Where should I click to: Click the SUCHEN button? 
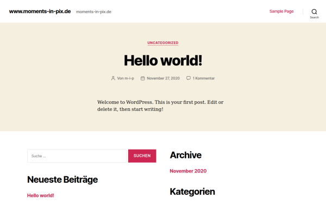click(x=142, y=156)
